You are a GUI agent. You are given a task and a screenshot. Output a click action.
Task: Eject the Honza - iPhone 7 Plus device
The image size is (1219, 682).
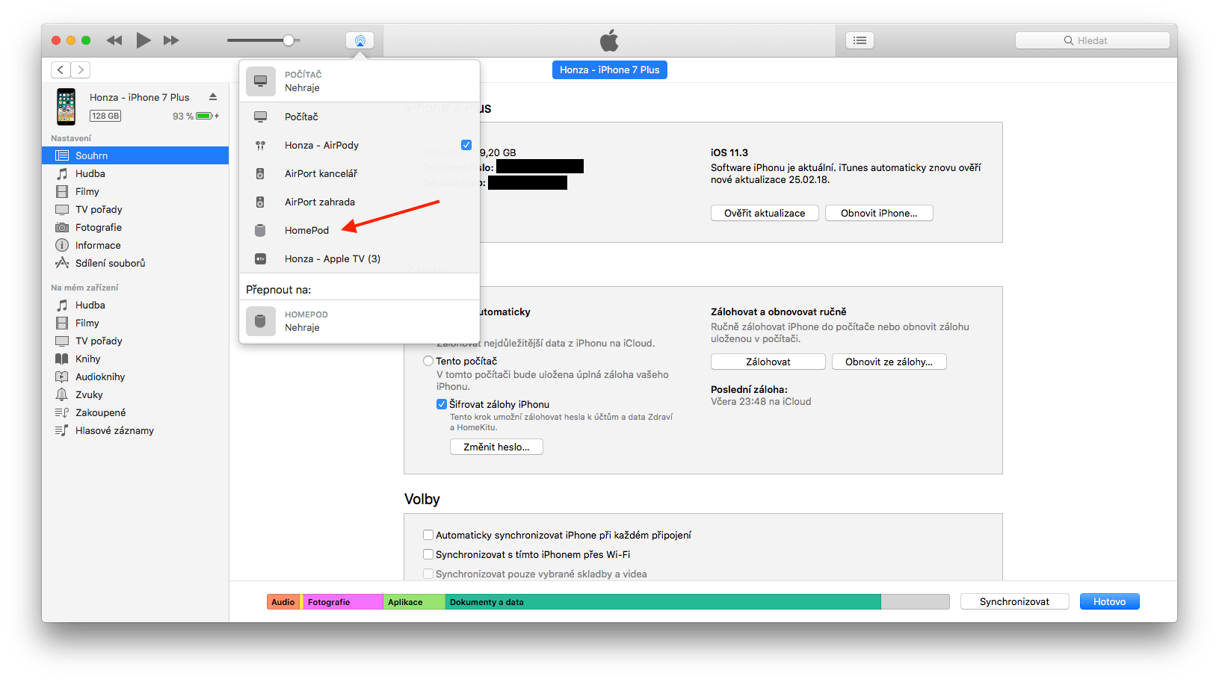coord(213,97)
